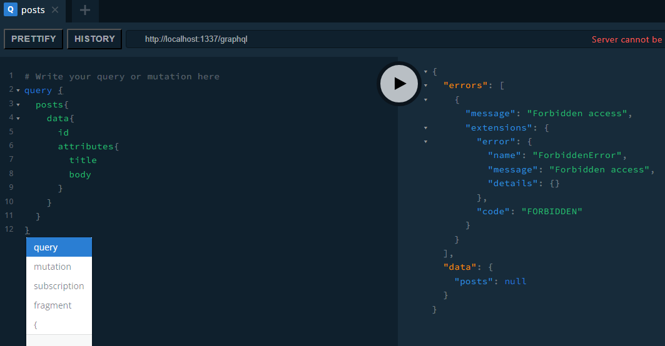This screenshot has width=665, height=346.
Task: Open the HISTORY panel
Action: (94, 39)
